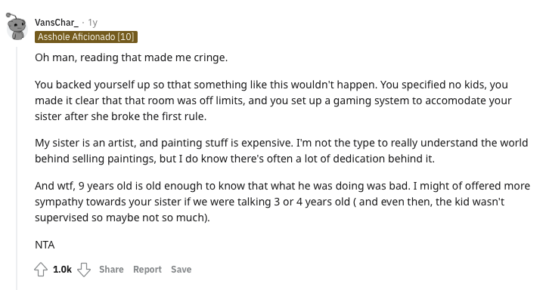Report this comment
546x290 pixels.
(147, 270)
